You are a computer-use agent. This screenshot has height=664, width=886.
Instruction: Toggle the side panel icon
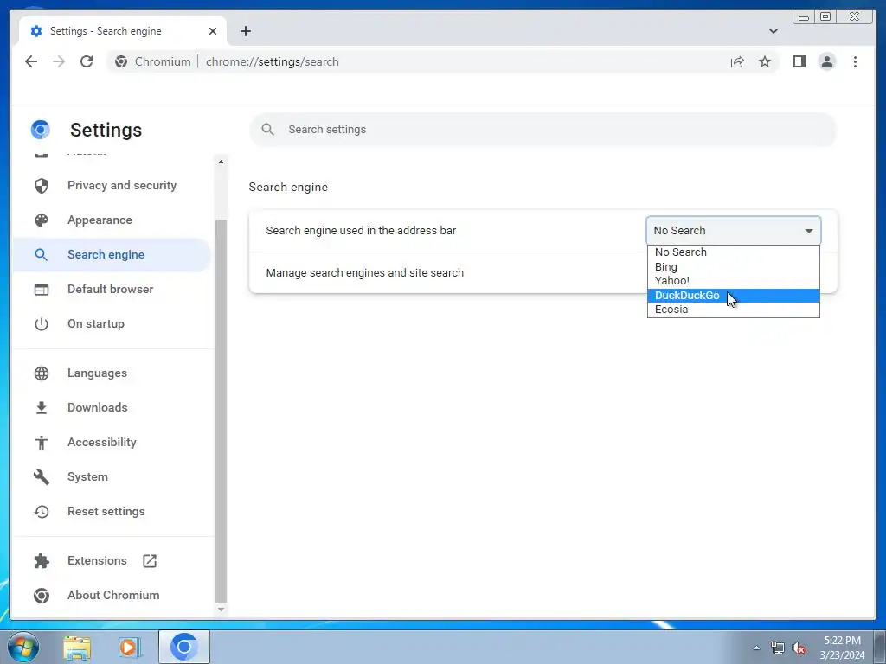799,61
